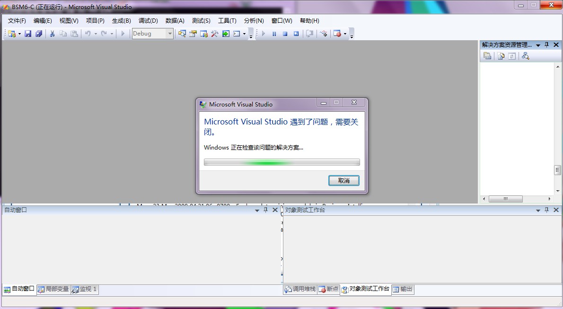Open the 工具(T) menu
Viewport: 563px width, 309px height.
click(x=227, y=21)
